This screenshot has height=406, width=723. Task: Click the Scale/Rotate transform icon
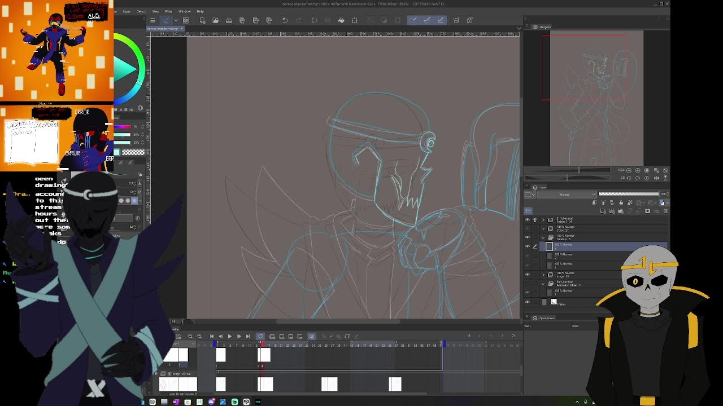tap(355, 20)
